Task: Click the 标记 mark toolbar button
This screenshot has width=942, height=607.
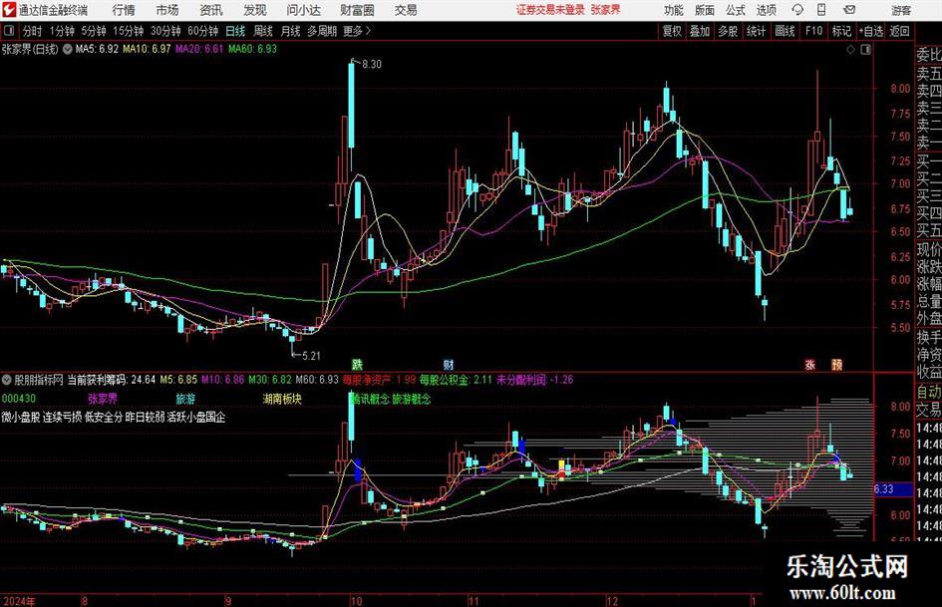Action: click(841, 31)
